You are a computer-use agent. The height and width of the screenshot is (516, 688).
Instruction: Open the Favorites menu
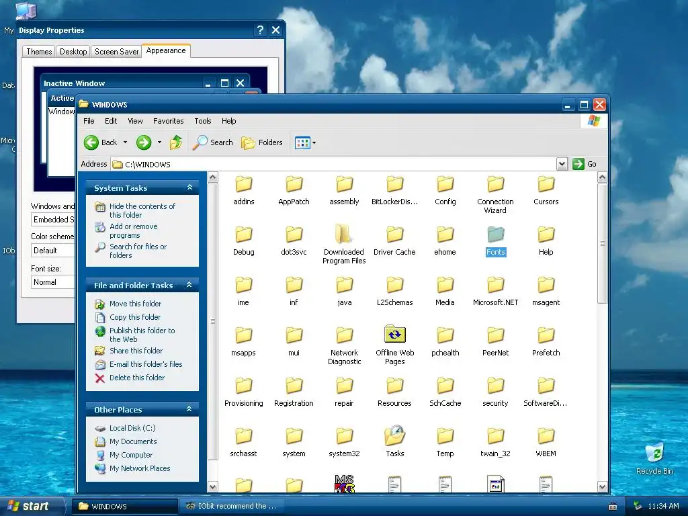click(168, 121)
